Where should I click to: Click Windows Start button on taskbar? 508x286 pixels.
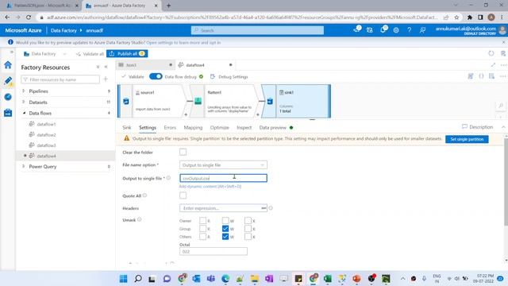click(124, 279)
